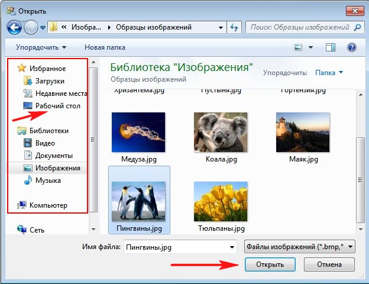Open the help question mark icon
This screenshot has width=369, height=284.
(x=351, y=47)
